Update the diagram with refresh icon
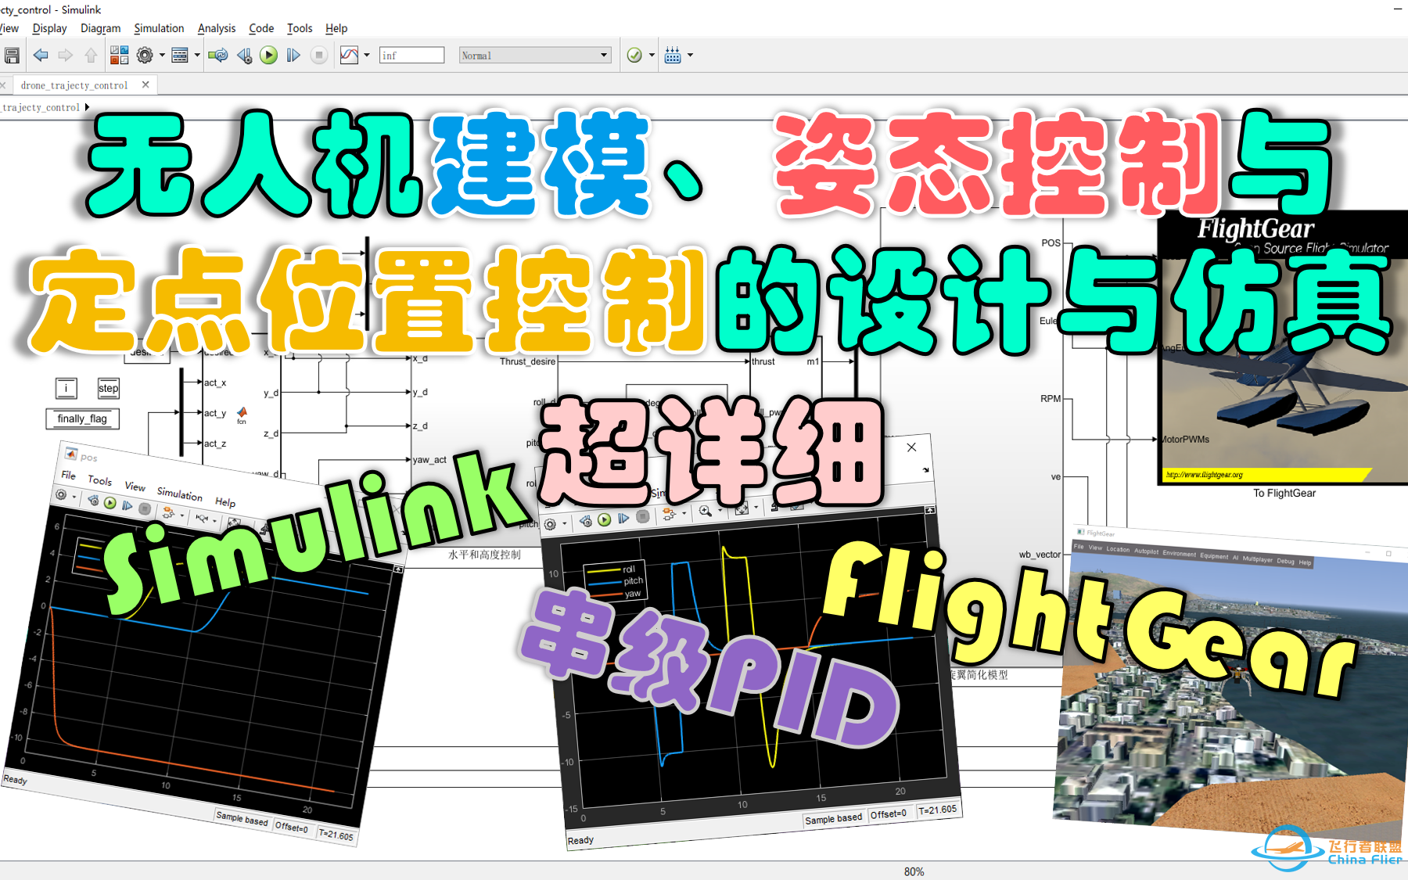This screenshot has height=880, width=1408. coord(218,56)
